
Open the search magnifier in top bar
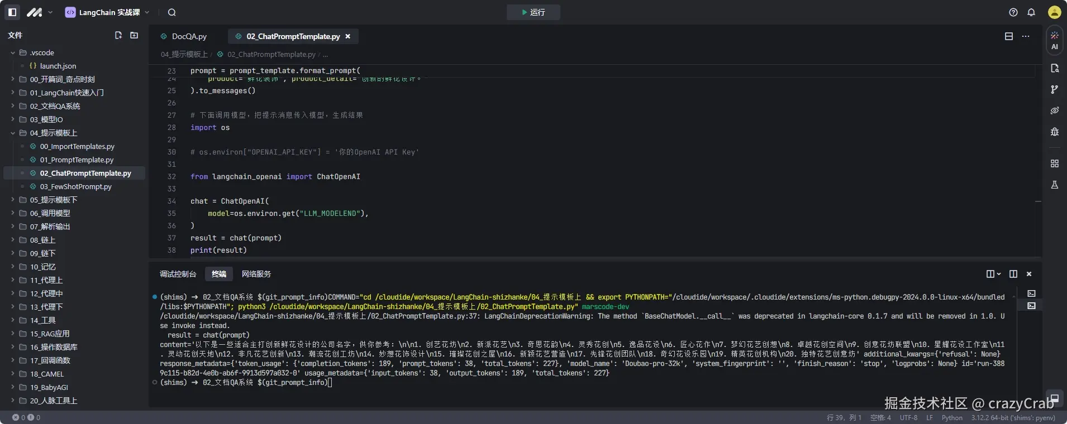tap(172, 12)
